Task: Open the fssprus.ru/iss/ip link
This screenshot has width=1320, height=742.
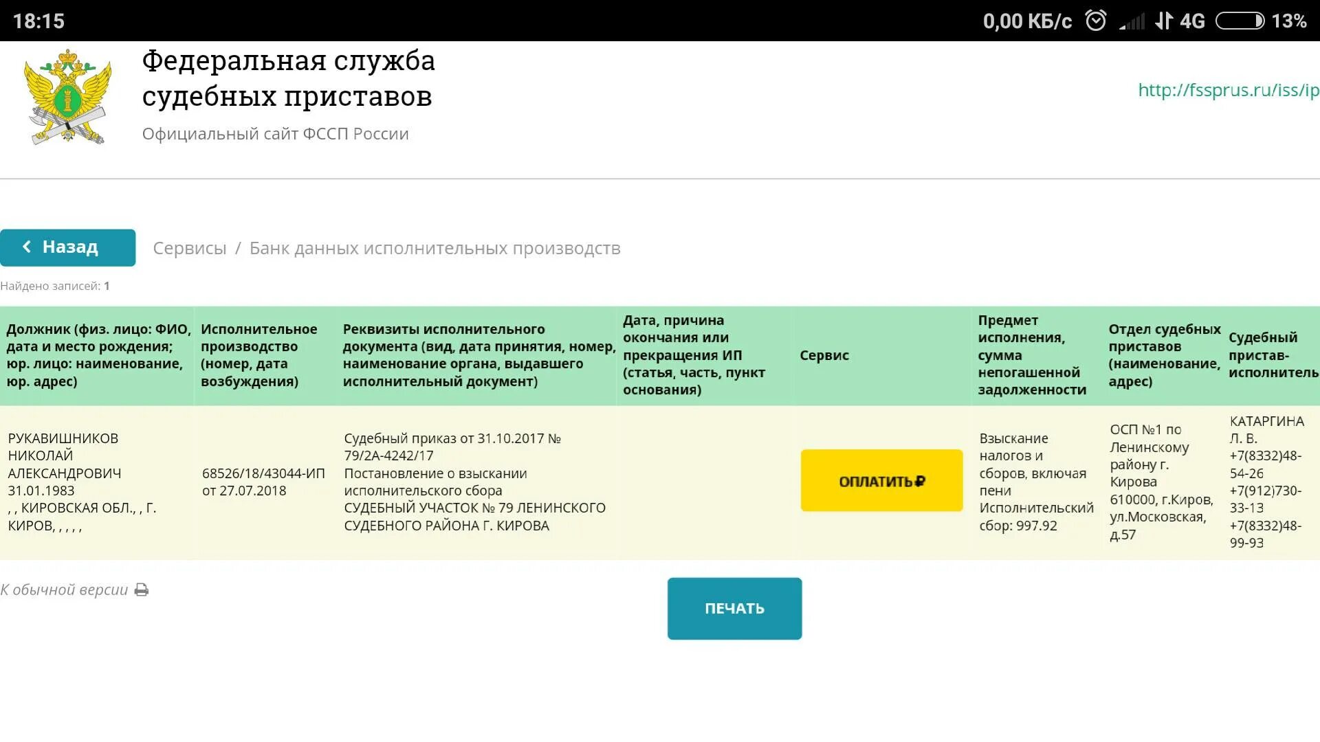Action: coord(1228,90)
